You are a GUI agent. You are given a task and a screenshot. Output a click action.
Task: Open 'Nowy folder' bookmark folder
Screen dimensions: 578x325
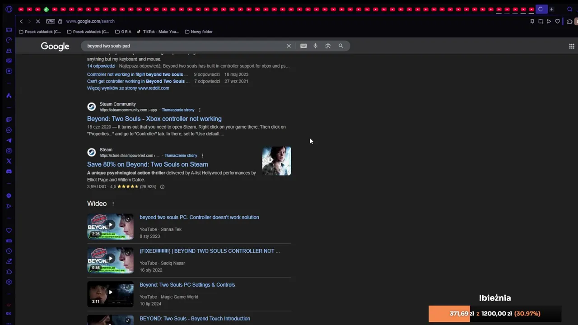click(198, 32)
